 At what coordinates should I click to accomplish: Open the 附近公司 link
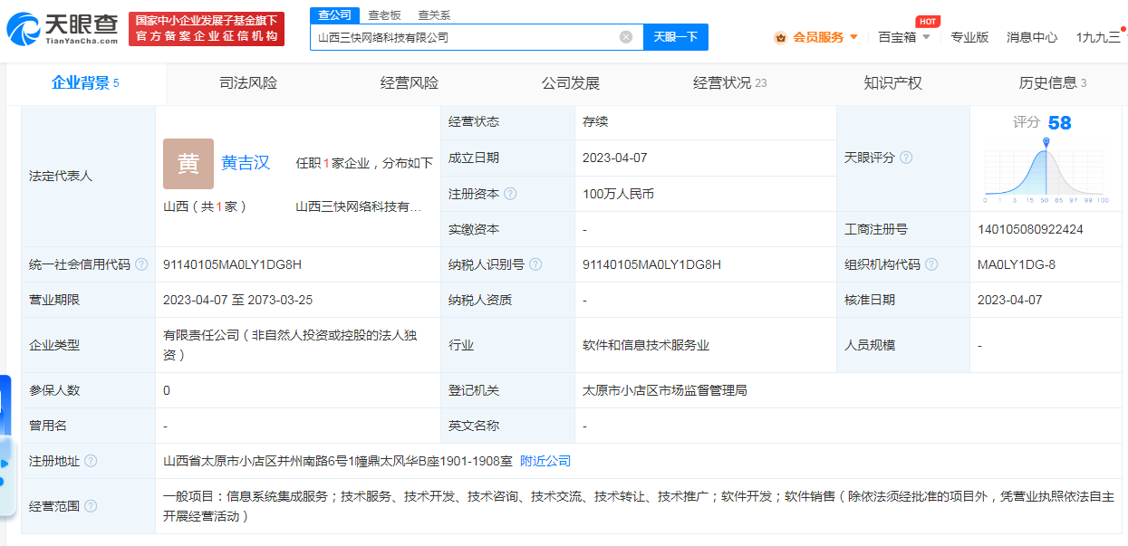[545, 460]
